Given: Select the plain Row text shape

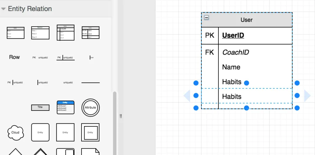Looking at the screenshot, I should click(x=14, y=57).
